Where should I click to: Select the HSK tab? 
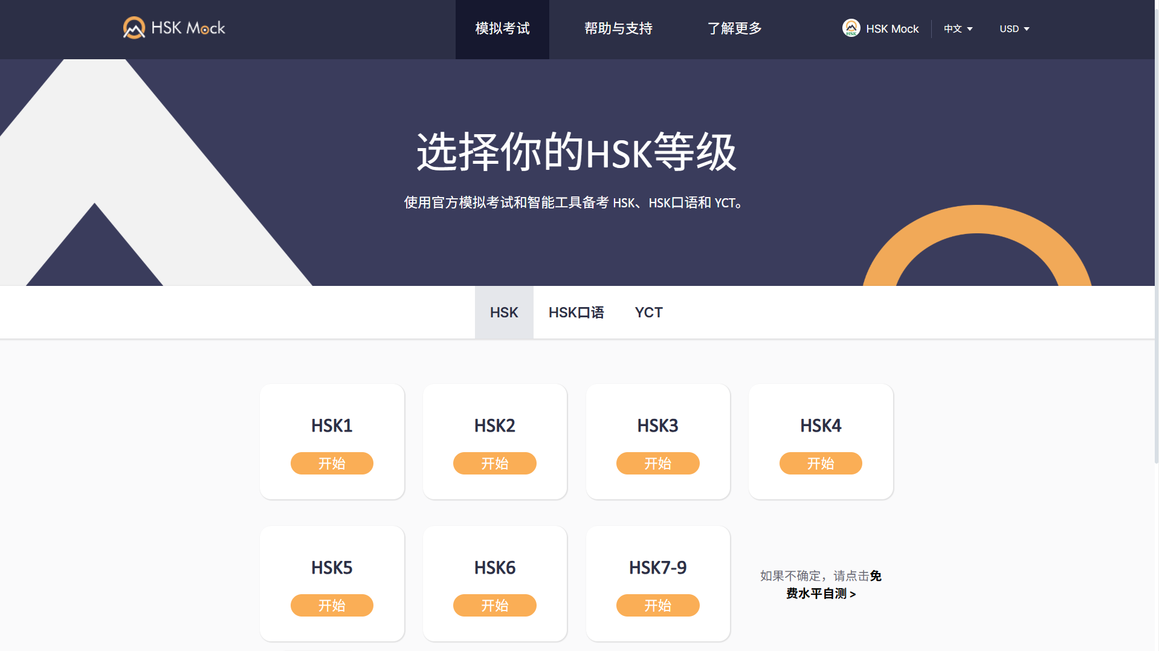point(503,312)
